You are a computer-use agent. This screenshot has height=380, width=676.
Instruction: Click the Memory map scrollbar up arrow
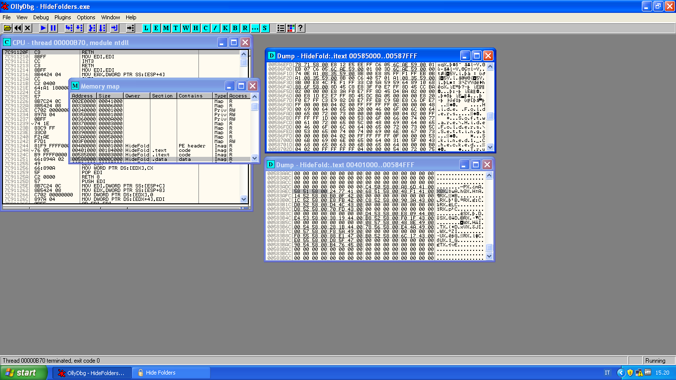click(x=255, y=96)
